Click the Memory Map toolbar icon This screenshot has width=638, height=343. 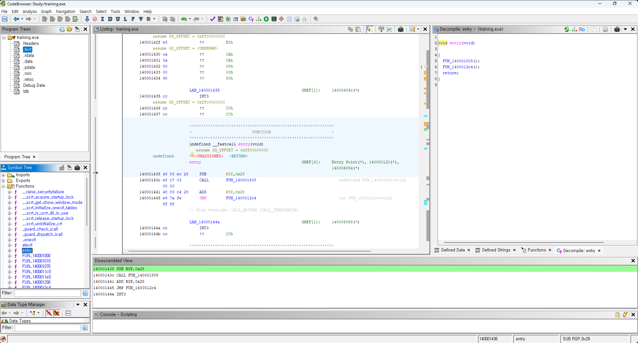coord(274,19)
